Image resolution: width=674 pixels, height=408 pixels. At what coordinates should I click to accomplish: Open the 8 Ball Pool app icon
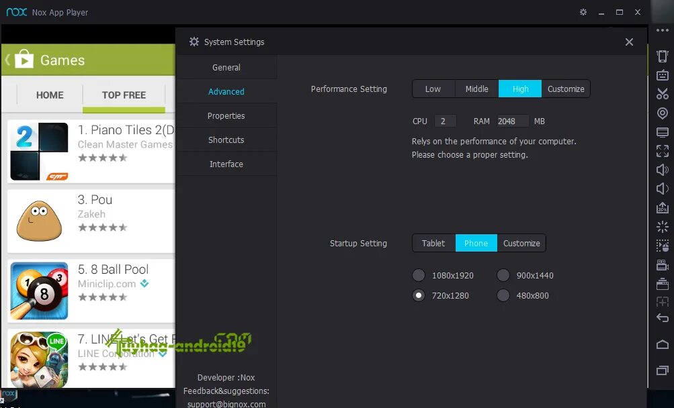coord(39,291)
